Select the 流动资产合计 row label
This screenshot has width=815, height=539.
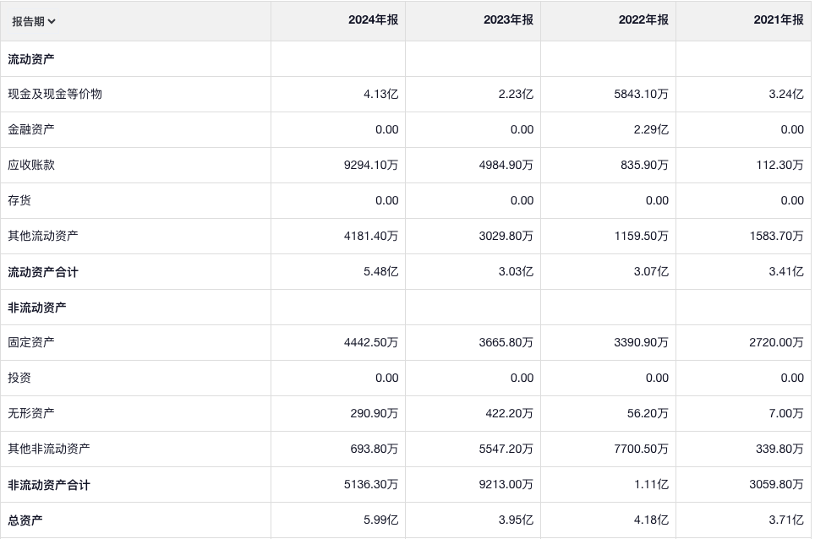click(43, 272)
